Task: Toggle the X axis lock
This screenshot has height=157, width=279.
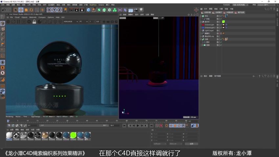Action: (x=49, y=10)
